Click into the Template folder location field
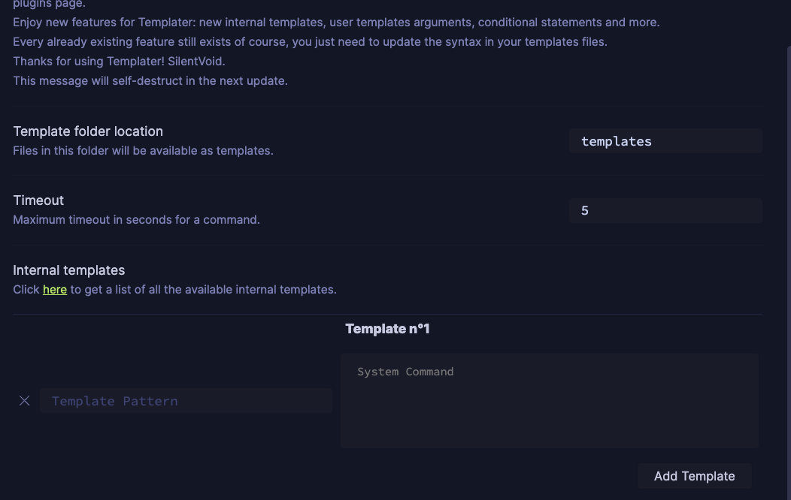791x500 pixels. pos(665,140)
